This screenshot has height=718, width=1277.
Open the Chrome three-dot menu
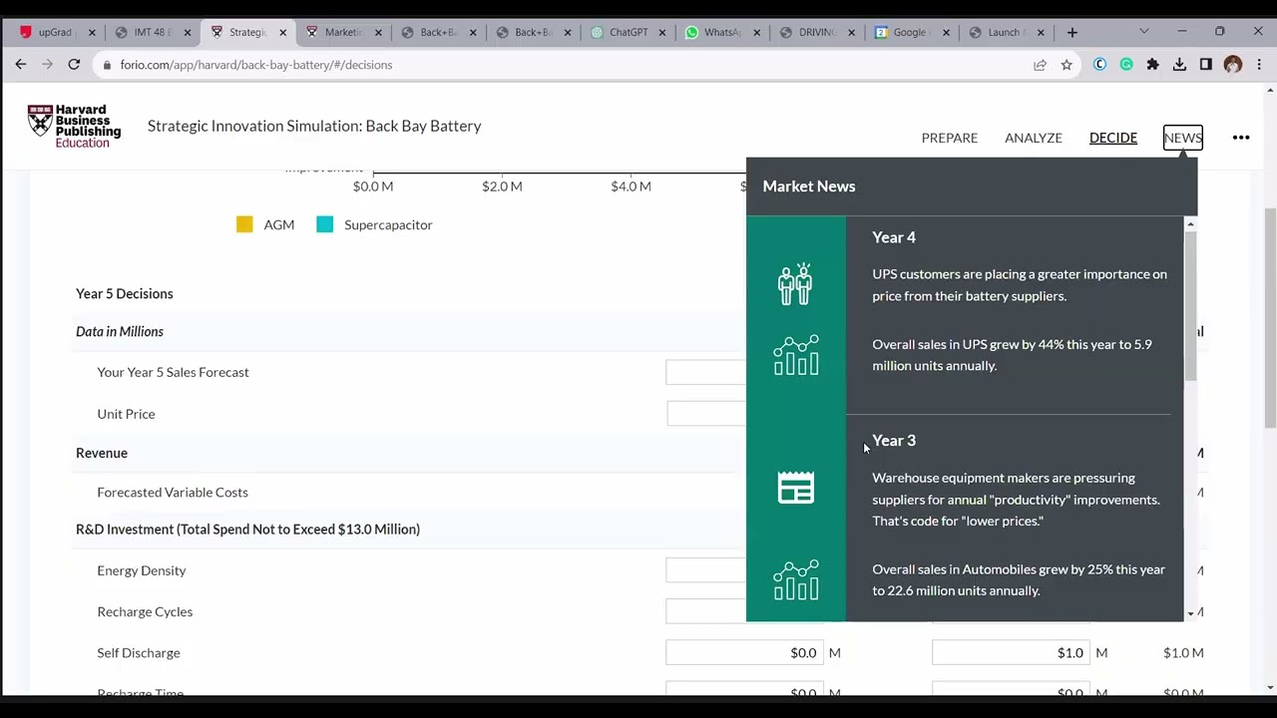click(x=1259, y=65)
